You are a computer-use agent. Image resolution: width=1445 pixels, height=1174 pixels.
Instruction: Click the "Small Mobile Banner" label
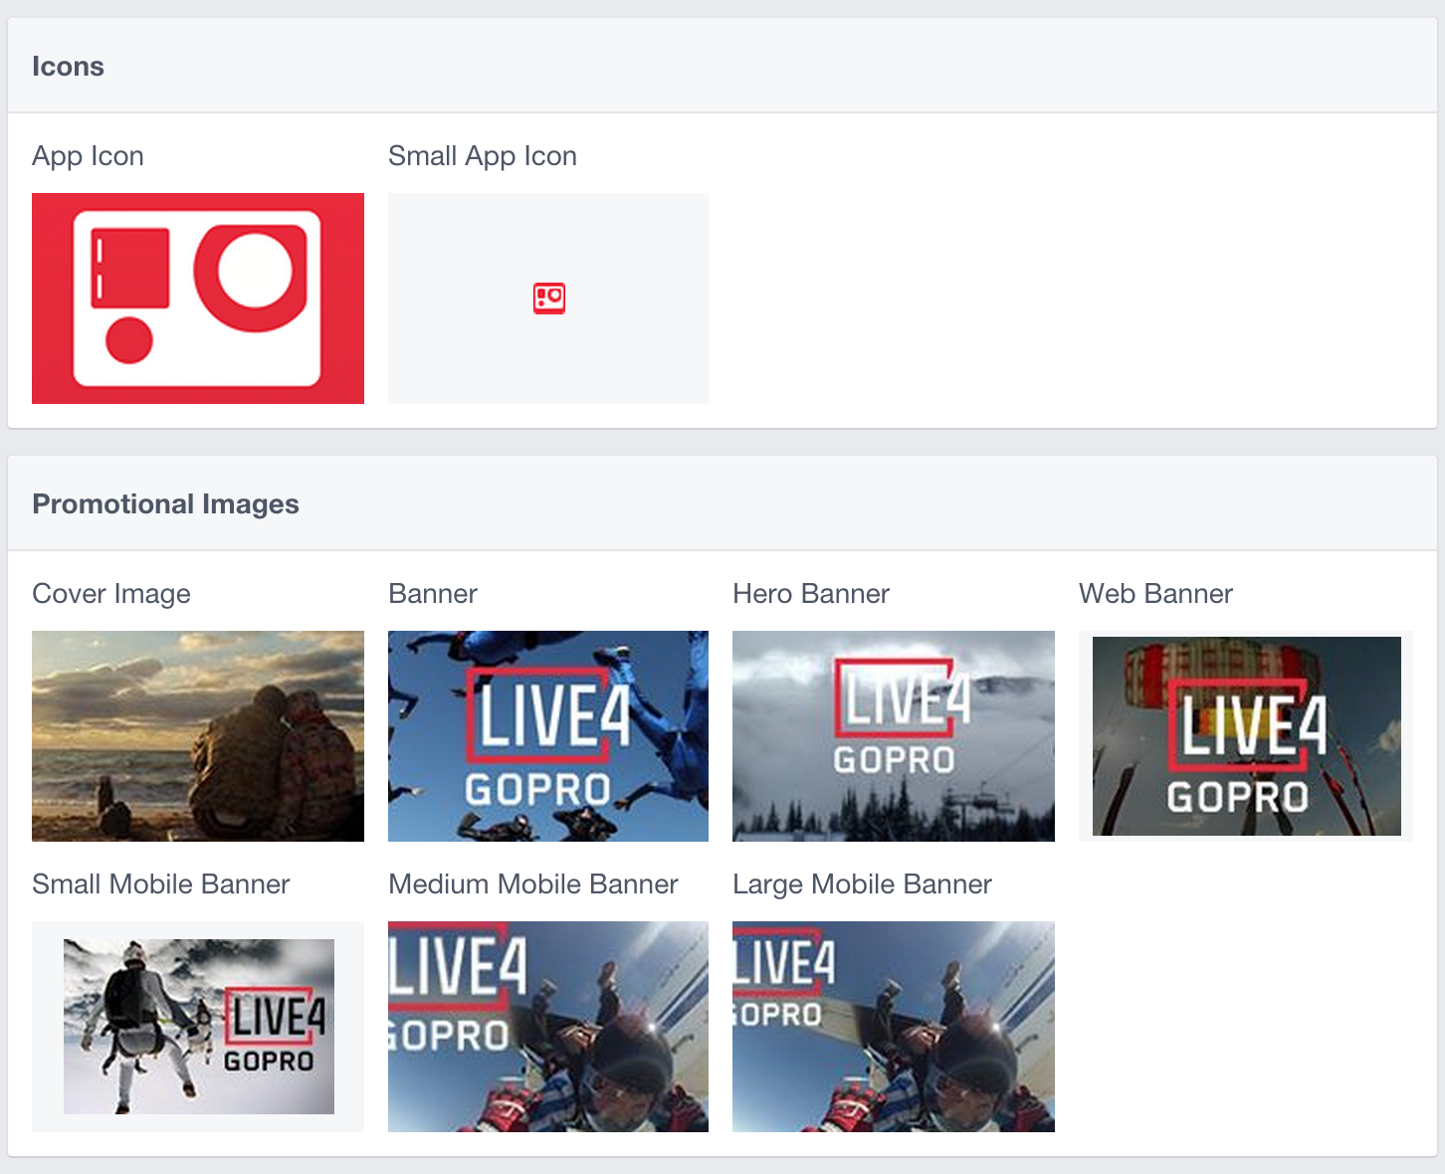(x=161, y=884)
